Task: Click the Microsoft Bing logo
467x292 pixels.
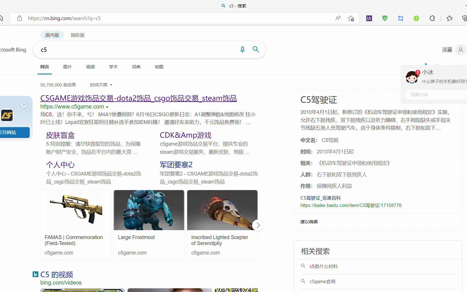Action: (13, 50)
